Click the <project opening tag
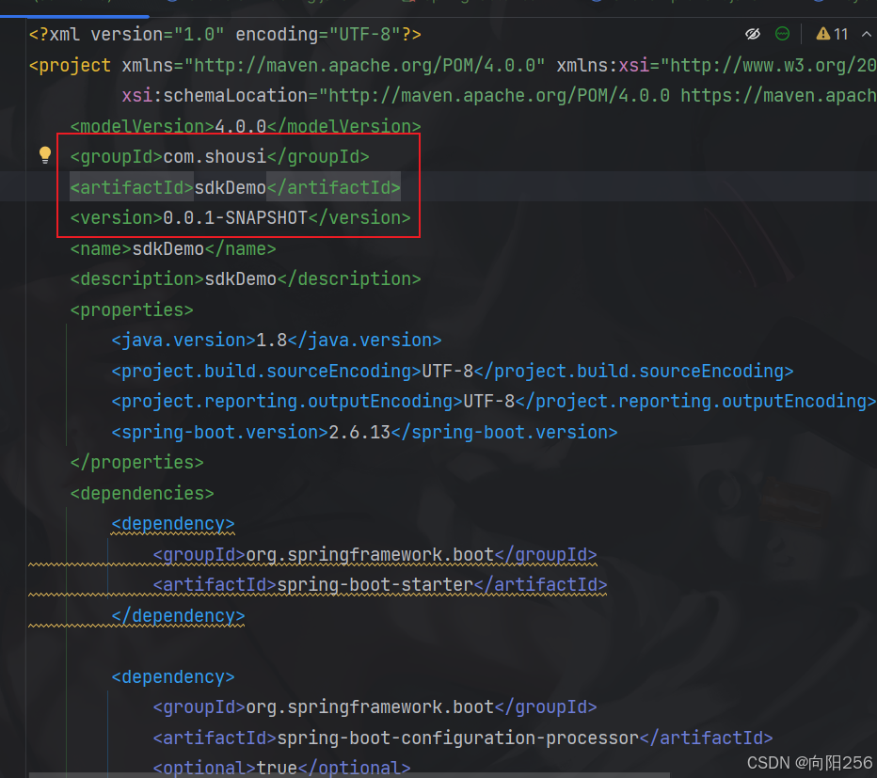Screen dimensions: 877x778 pyautogui.click(x=70, y=66)
